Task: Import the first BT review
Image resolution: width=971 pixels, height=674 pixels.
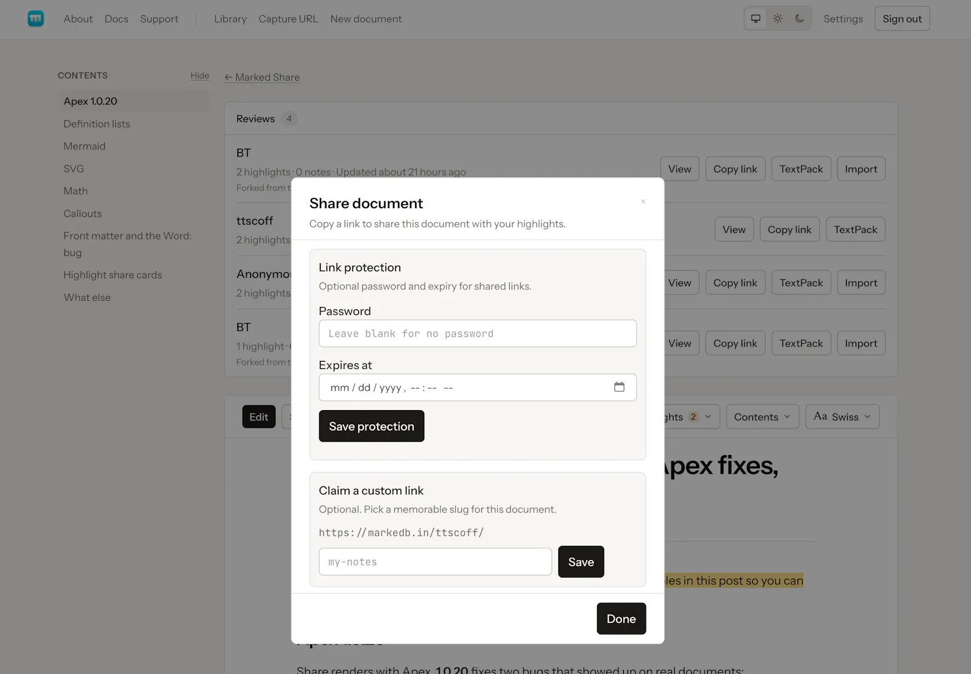Action: click(861, 169)
